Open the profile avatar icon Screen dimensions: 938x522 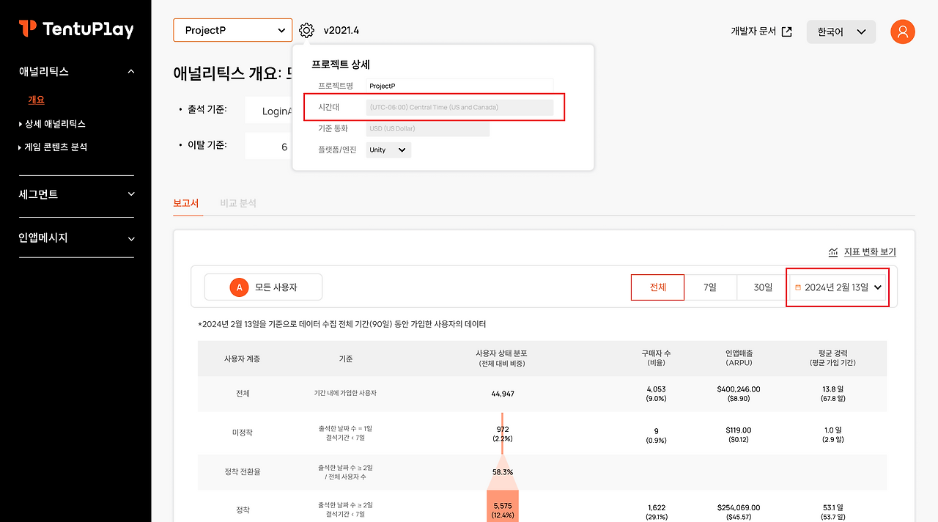click(902, 32)
